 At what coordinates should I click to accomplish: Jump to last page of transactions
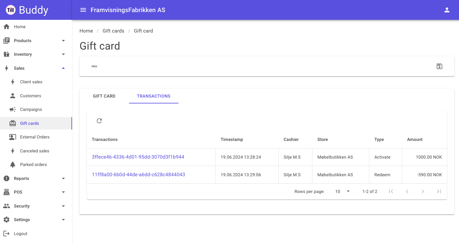click(439, 191)
